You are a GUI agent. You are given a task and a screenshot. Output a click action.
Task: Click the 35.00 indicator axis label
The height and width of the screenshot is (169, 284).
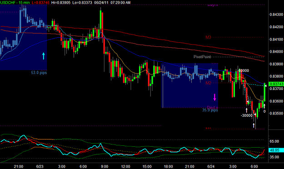coord(274,157)
